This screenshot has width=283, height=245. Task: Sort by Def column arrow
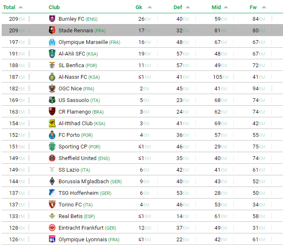pyautogui.click(x=188, y=7)
